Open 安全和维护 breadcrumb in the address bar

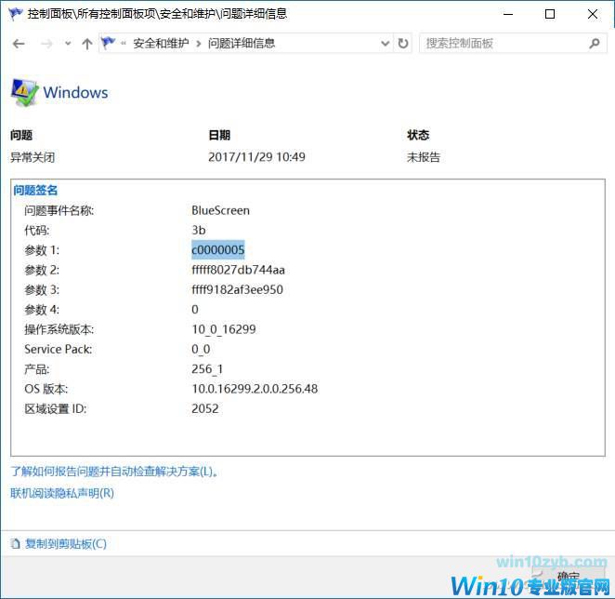click(x=161, y=43)
